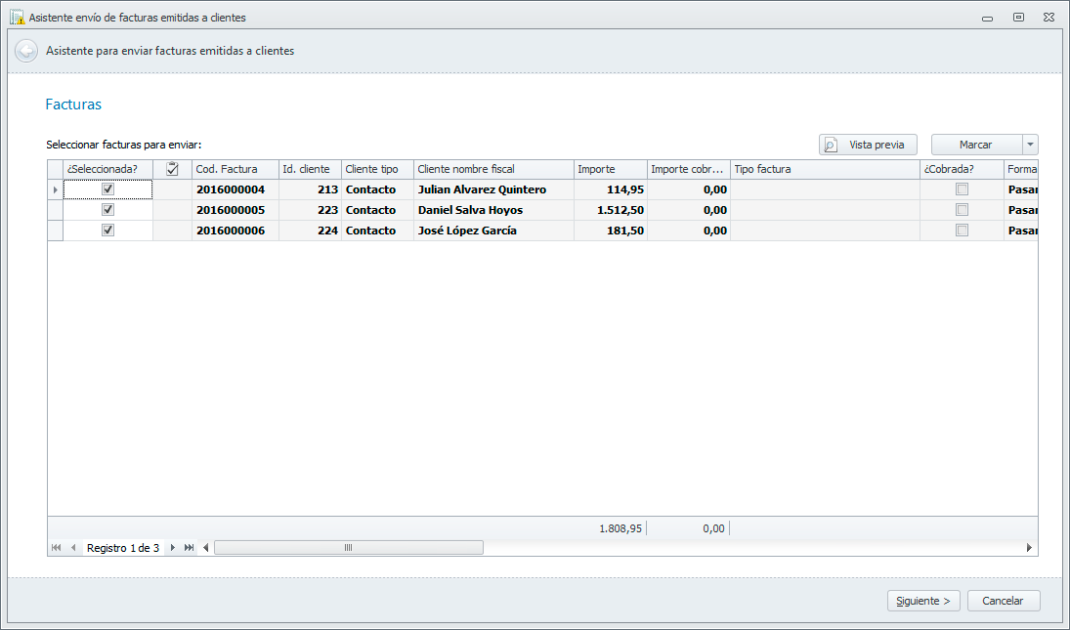Go to next record in navigator

tap(173, 548)
